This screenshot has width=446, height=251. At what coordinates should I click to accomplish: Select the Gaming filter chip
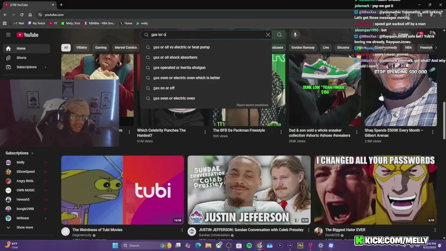[101, 47]
